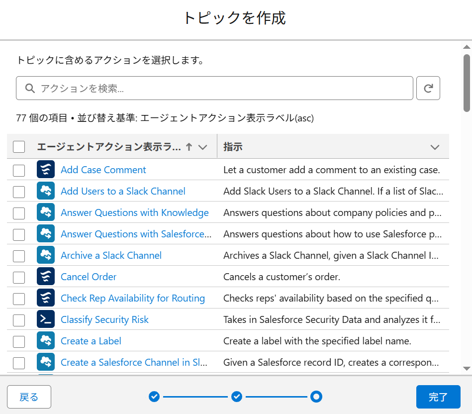
Task: Sort by the 指示 column header
Action: pyautogui.click(x=233, y=147)
